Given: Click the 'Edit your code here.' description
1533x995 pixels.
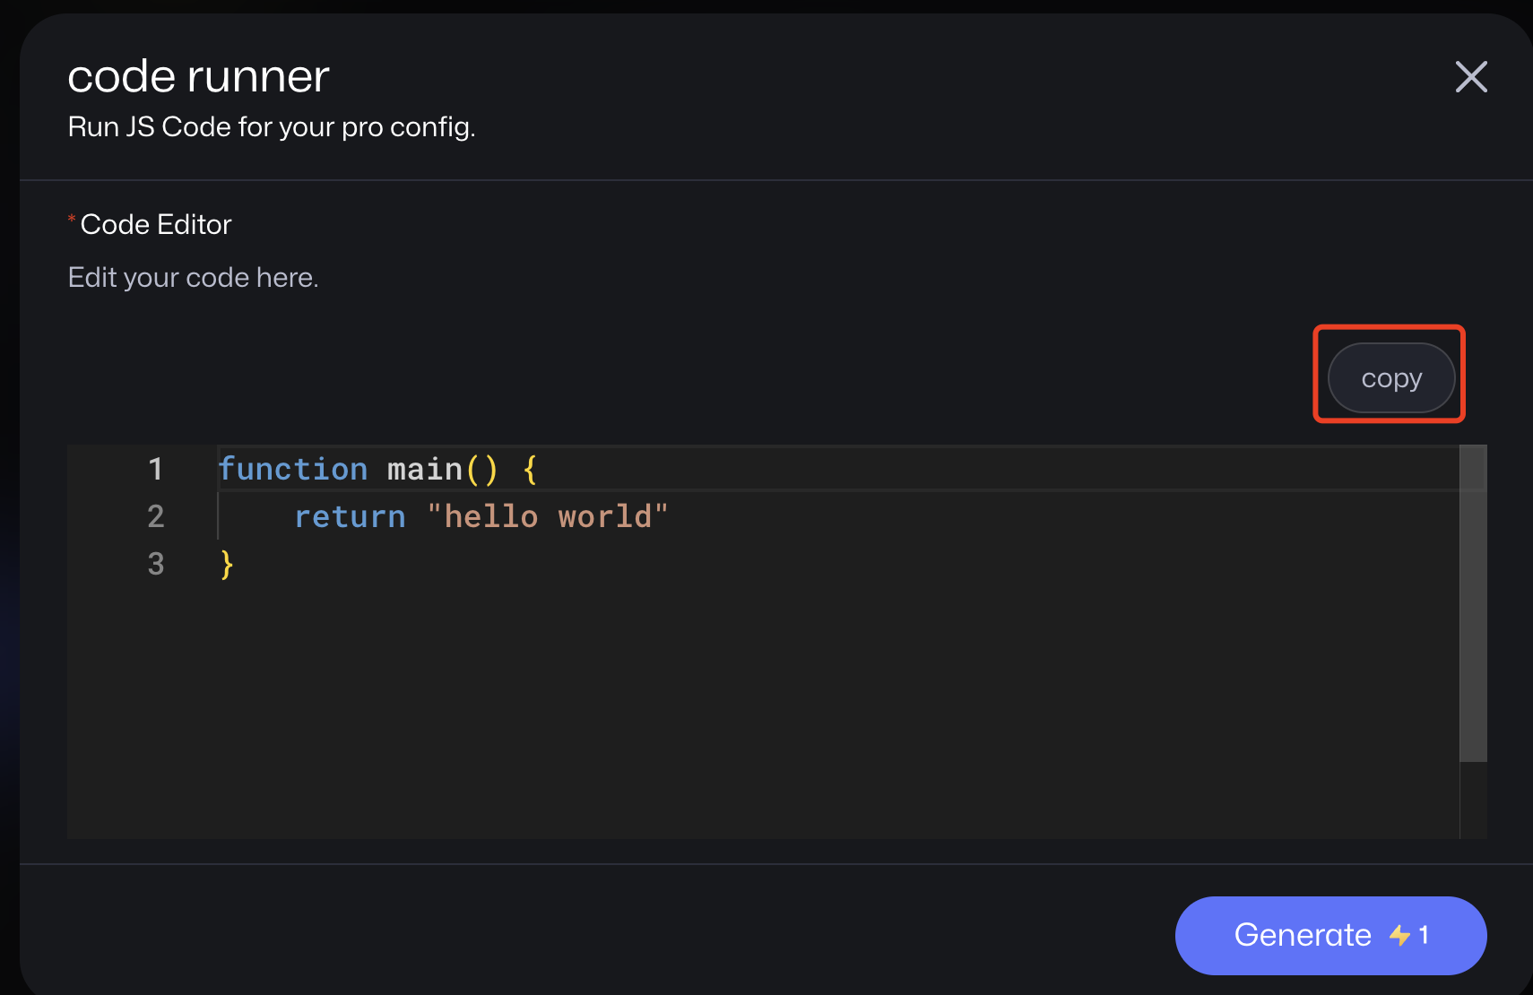Looking at the screenshot, I should coord(194,278).
